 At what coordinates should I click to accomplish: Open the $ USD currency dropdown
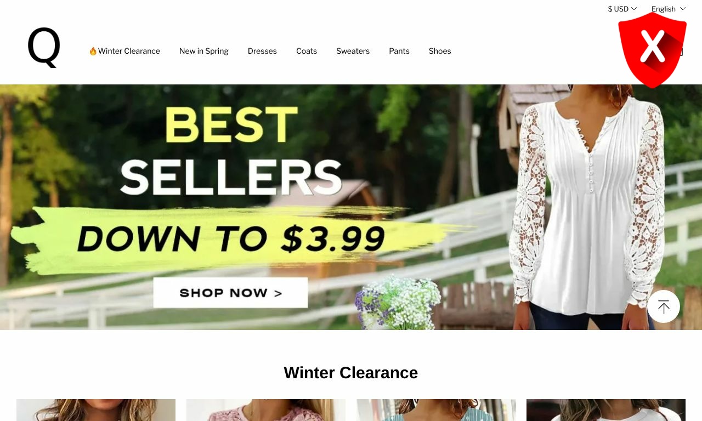point(622,9)
